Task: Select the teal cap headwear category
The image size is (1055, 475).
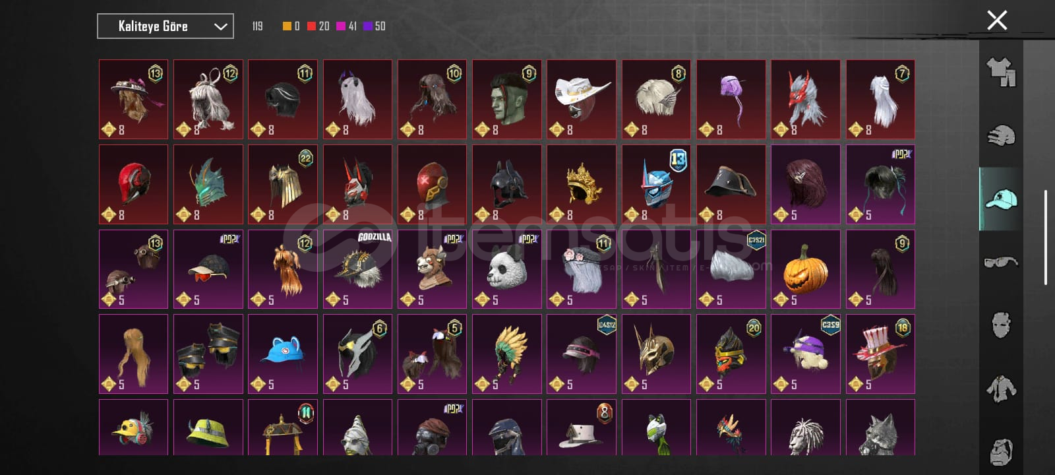Action: click(x=1001, y=199)
